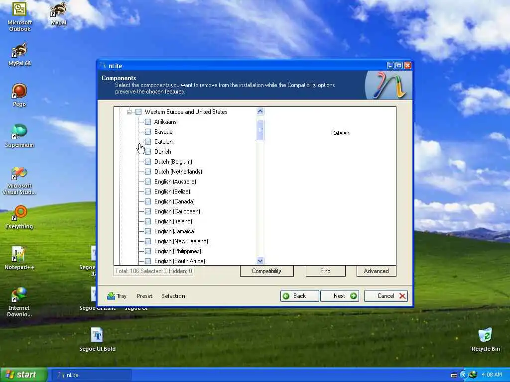Click the Tray icon in nLite

[111, 295]
